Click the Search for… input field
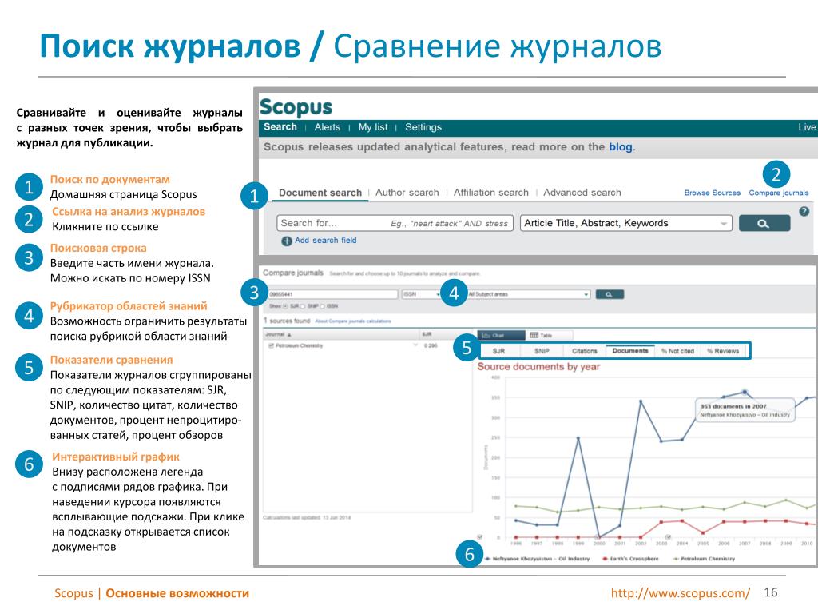The width and height of the screenshot is (818, 614). click(x=395, y=224)
